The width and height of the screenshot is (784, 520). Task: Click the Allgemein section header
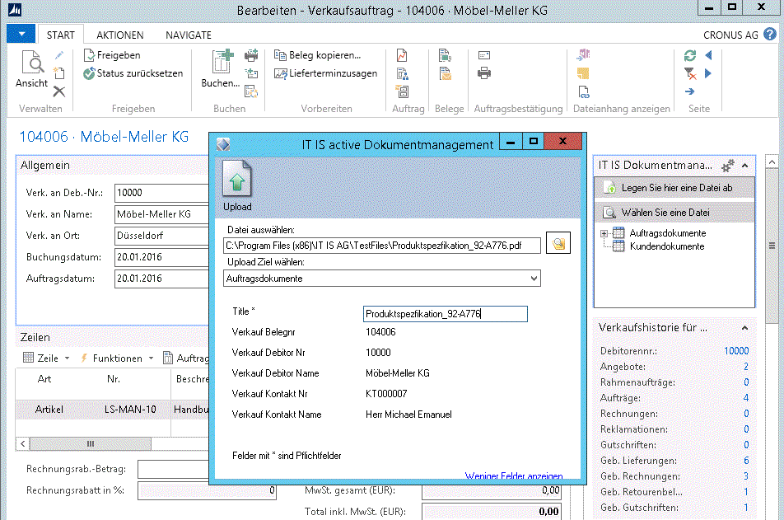pos(45,165)
